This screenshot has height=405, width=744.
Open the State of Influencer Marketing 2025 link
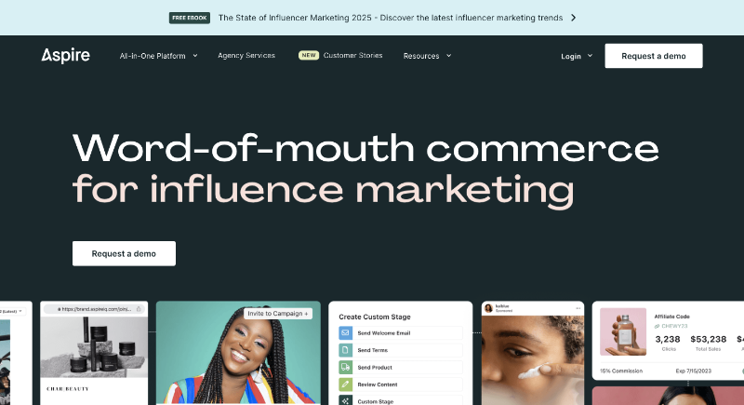click(391, 18)
